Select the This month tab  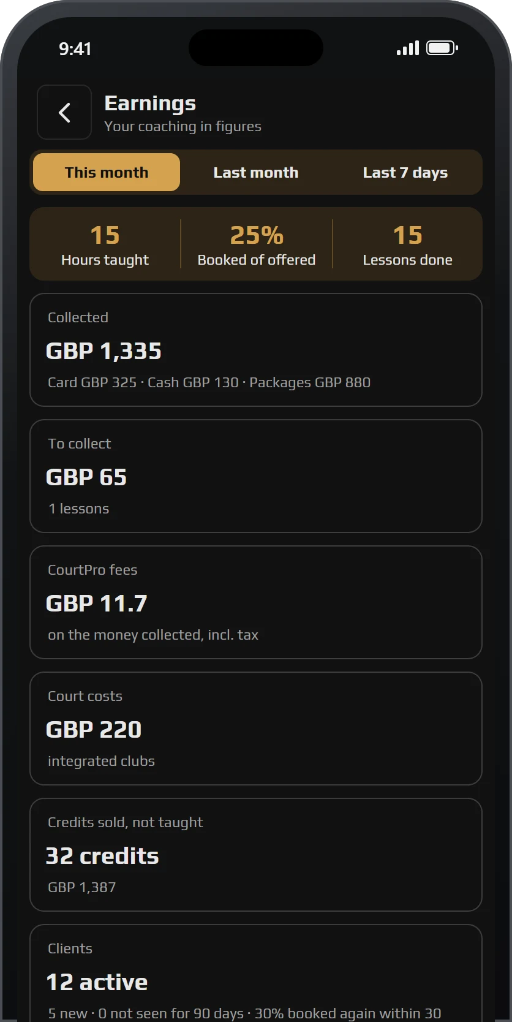tap(107, 172)
